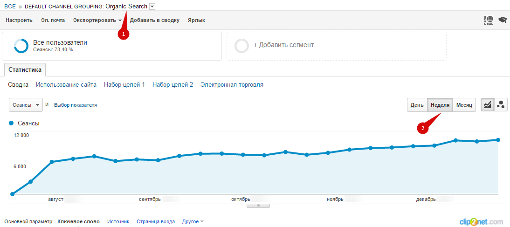Click the Все пользователи segment donut icon
Screen dimensions: 510x227
pos(21,46)
